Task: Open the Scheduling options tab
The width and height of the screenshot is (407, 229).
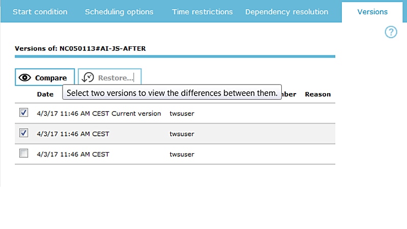Action: coord(119,12)
